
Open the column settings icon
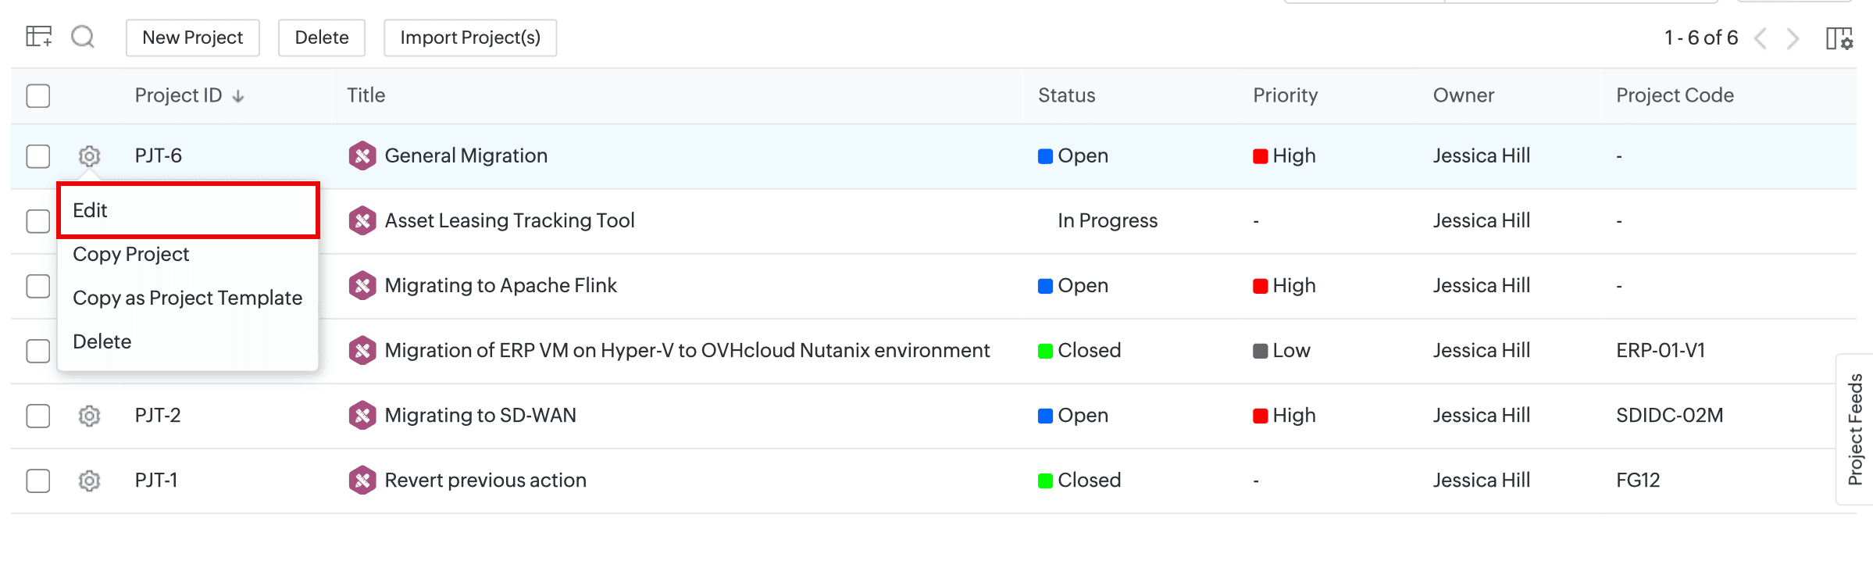(x=1839, y=38)
